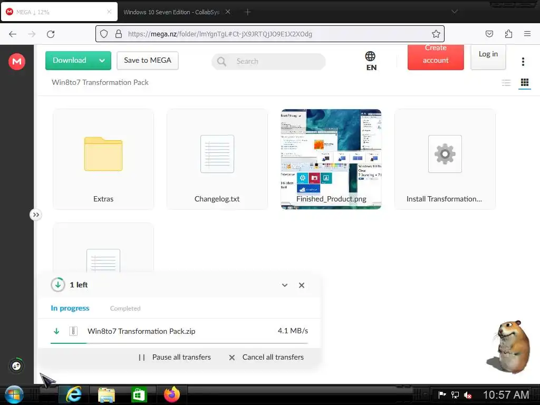Switch to In progress tab
540x405 pixels.
click(70, 308)
